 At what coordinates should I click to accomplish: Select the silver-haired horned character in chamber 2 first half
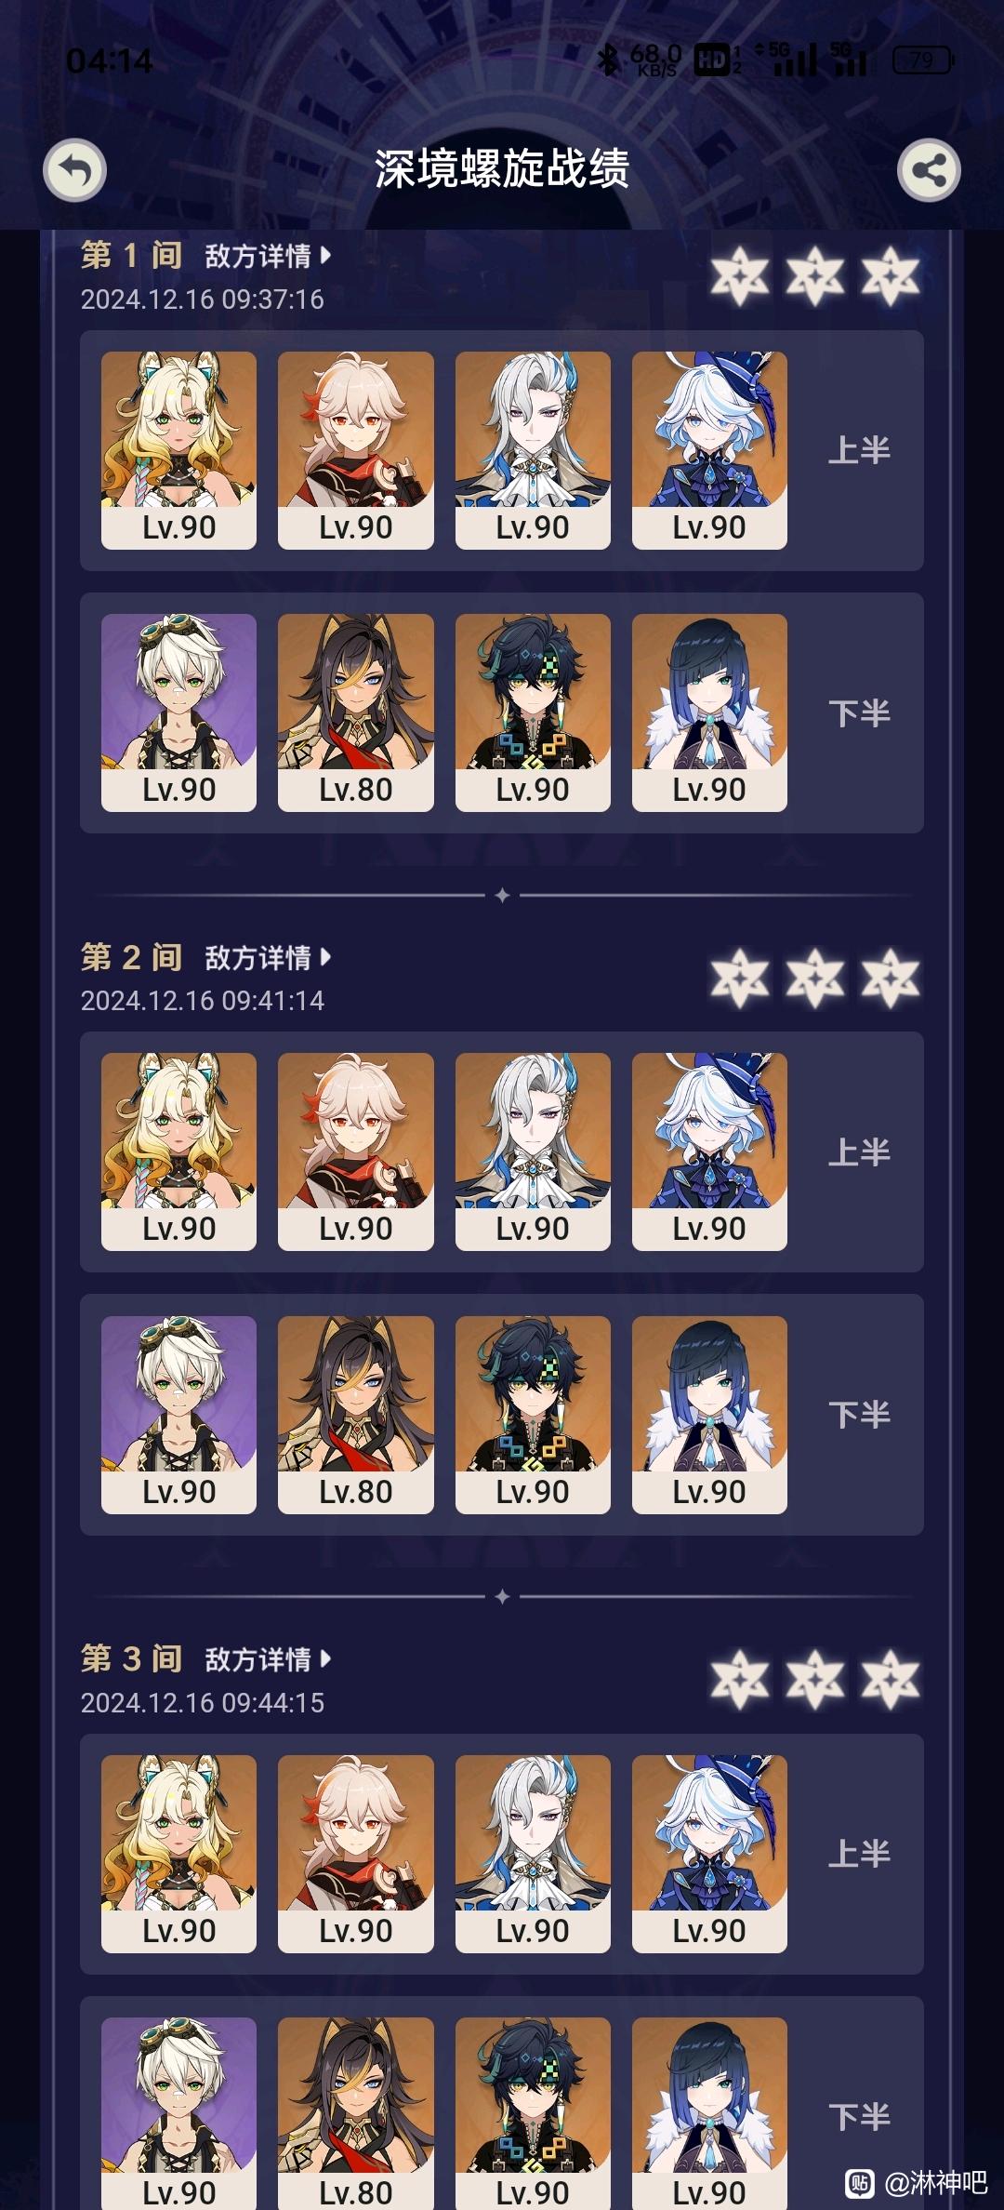click(533, 1152)
